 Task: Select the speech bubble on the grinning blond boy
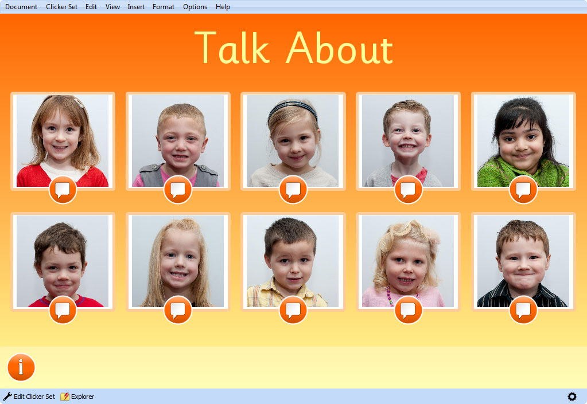[x=408, y=190]
